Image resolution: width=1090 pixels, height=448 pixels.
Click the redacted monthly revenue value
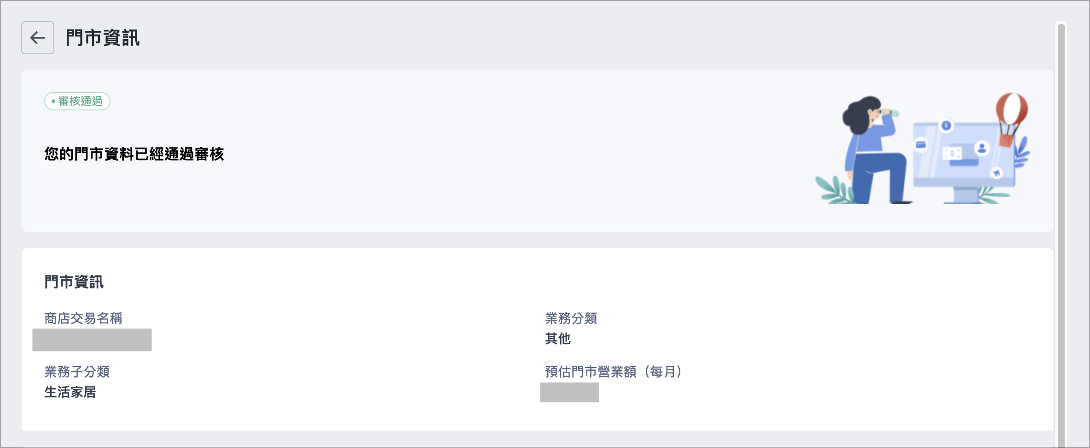coord(569,392)
